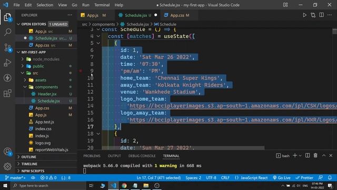Open the Source Control view
Image resolution: width=337 pixels, height=190 pixels.
[x=7, y=47]
